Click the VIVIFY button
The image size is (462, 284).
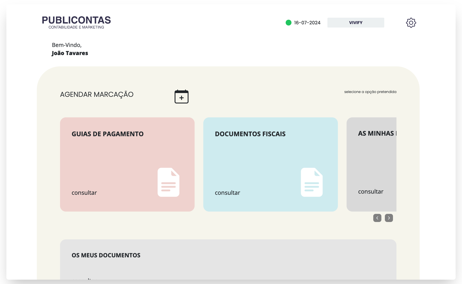point(356,23)
